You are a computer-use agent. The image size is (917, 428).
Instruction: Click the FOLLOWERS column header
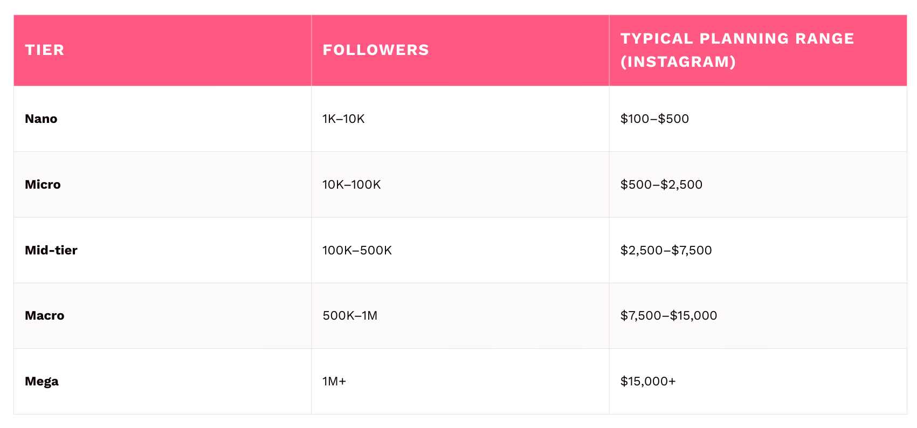(x=376, y=50)
